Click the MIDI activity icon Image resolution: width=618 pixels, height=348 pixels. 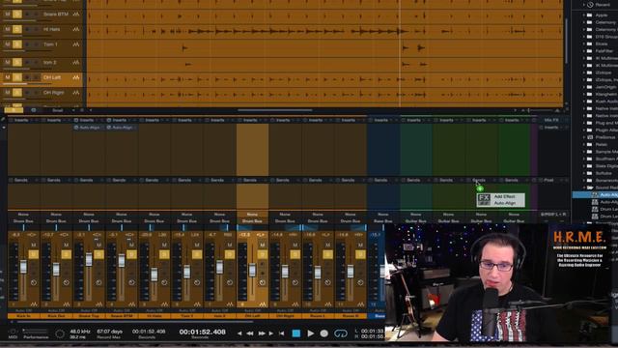(x=13, y=332)
